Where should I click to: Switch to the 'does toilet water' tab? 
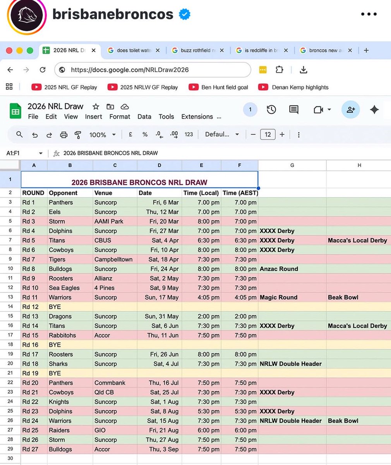pos(134,50)
